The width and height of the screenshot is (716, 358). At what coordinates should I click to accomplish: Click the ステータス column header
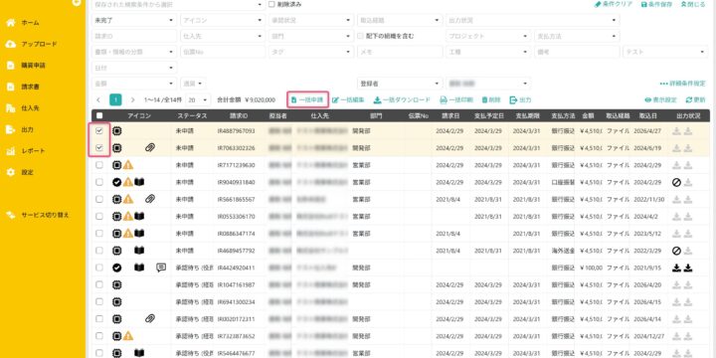coord(192,116)
